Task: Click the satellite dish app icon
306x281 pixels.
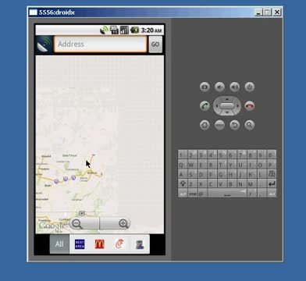Action: tap(44, 44)
